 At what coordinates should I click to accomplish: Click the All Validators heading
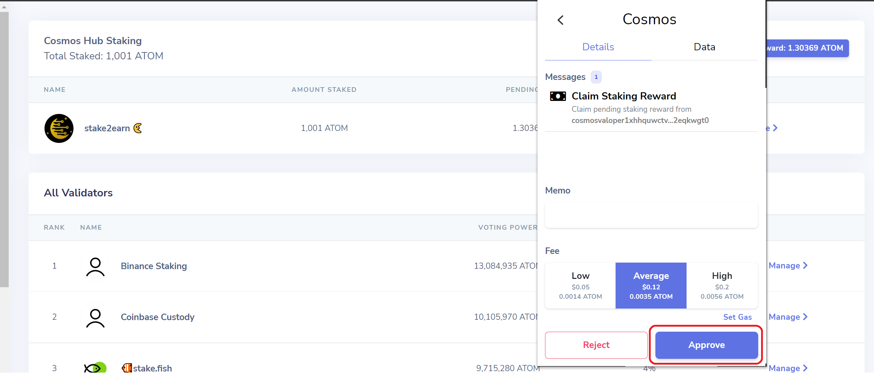[x=78, y=193]
